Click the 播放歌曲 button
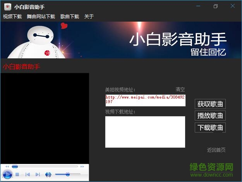 210,116
